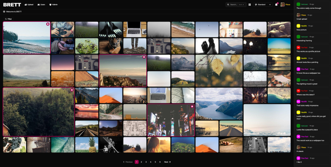This screenshot has width=331, height=167.
Task: Open the yellow autumn leaves photo
Action: point(219,70)
